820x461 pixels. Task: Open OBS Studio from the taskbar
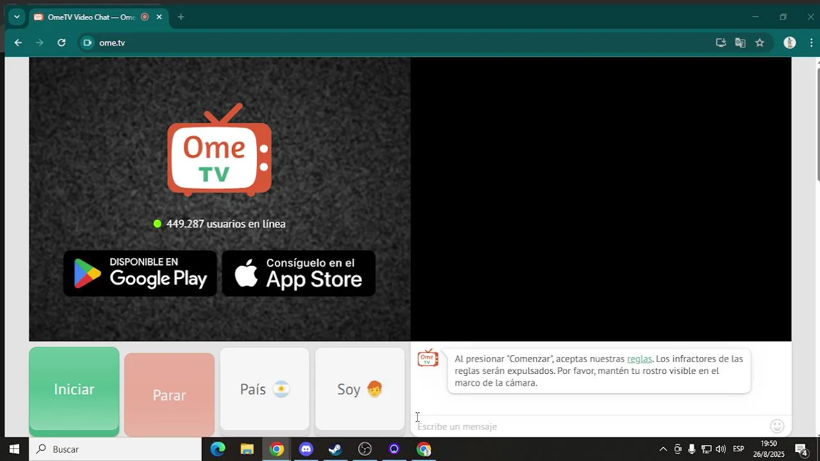tap(365, 449)
